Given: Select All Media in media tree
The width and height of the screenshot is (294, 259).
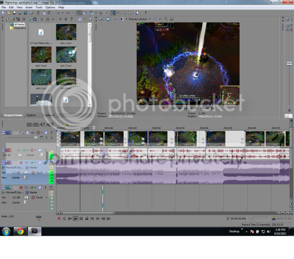Looking at the screenshot, I should (x=19, y=24).
